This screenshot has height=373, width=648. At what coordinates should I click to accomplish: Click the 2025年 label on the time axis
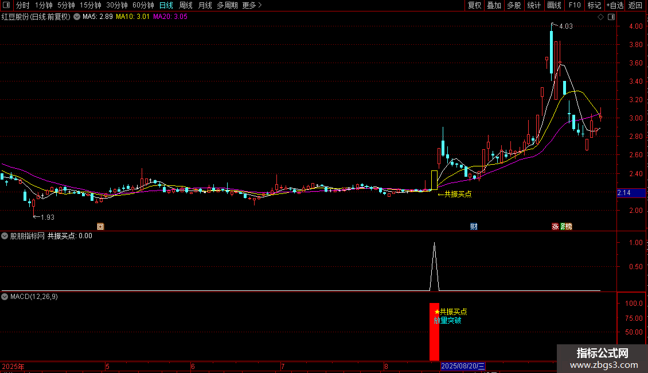13,366
